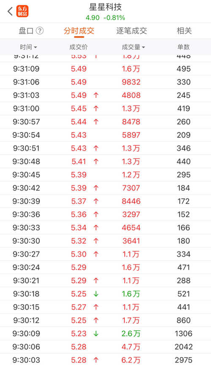Click the up arrow at 9:30:48
This screenshot has width=211, height=365.
(96, 162)
